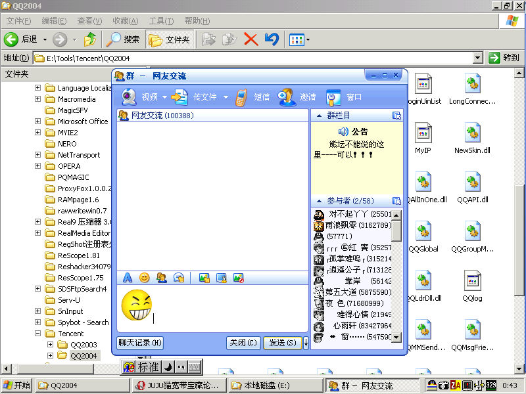
Task: Open the 编辑(E) menu
Action: tap(54, 21)
